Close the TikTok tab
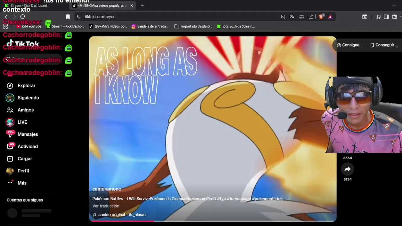The width and height of the screenshot is (402, 226). tap(132, 5)
